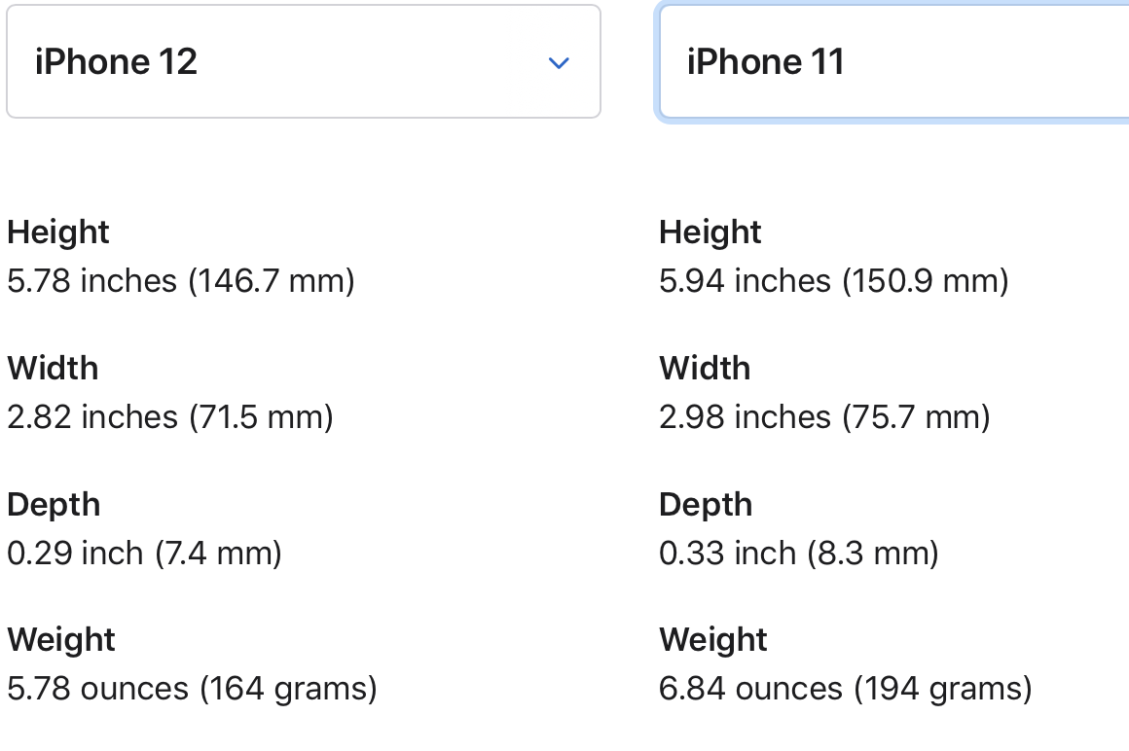This screenshot has height=751, width=1129.
Task: Select the 2.82 inches (71.5 mm) width value
Action: 170,417
